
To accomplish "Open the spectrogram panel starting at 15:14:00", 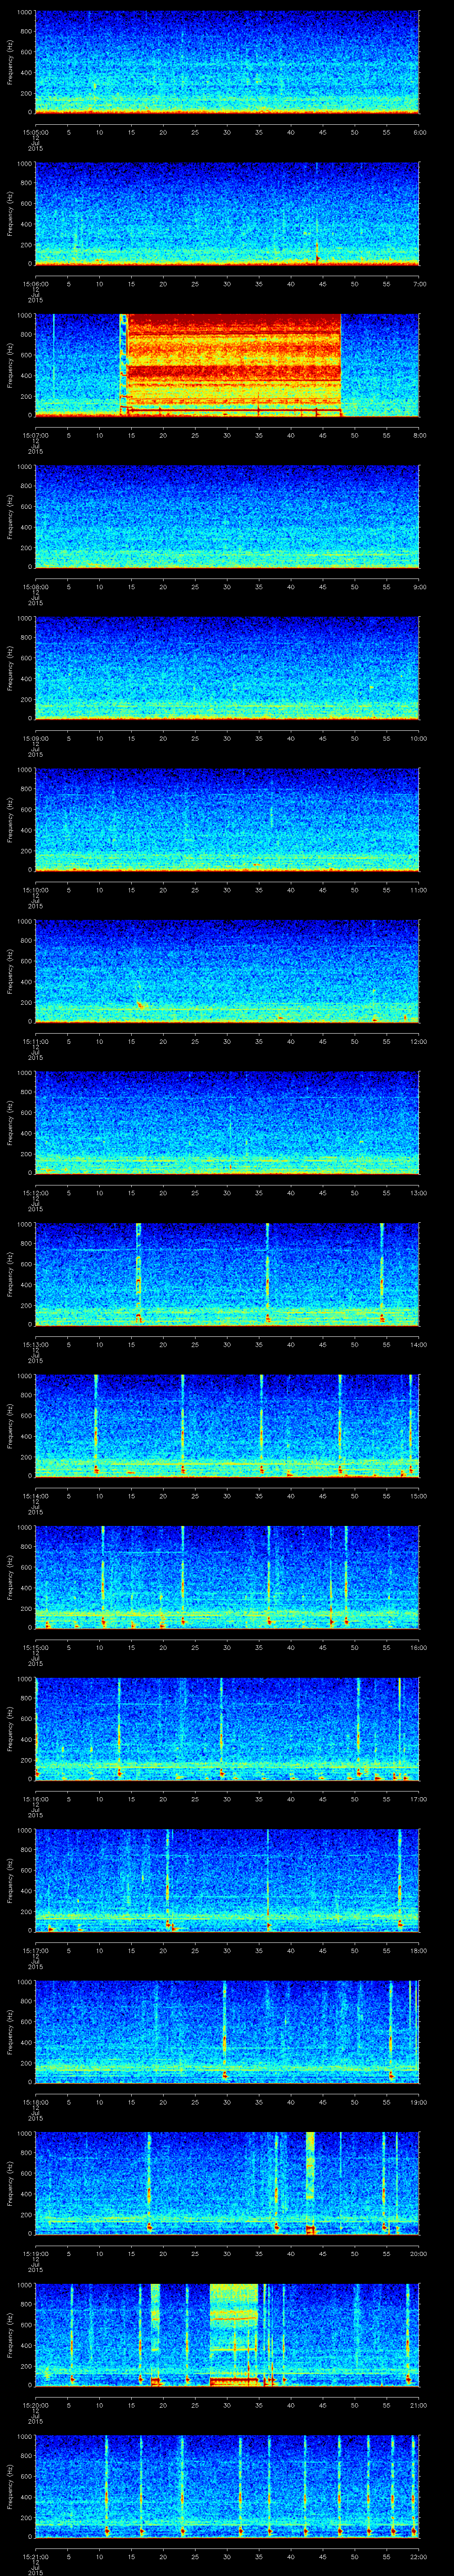I will click(227, 1426).
